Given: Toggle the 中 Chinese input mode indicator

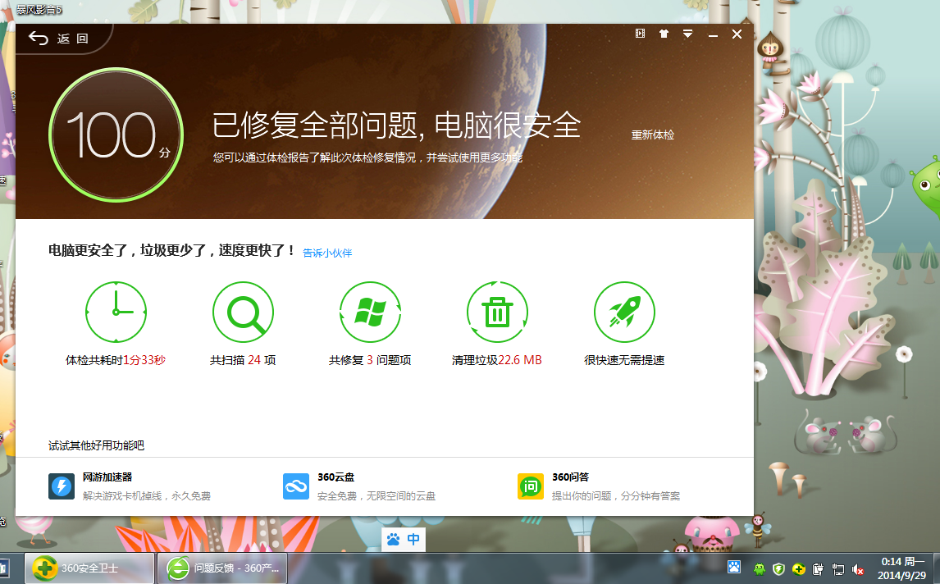Looking at the screenshot, I should (413, 540).
